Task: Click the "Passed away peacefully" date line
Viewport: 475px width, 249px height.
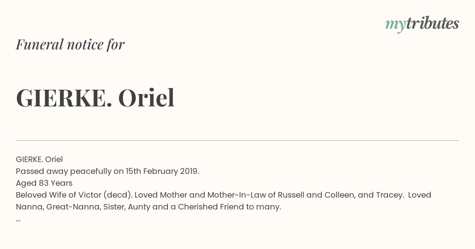Action: point(107,172)
